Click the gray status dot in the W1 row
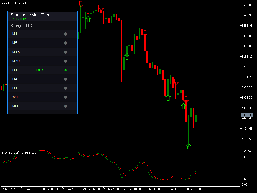The height and width of the screenshot is (193, 257). coord(66,97)
